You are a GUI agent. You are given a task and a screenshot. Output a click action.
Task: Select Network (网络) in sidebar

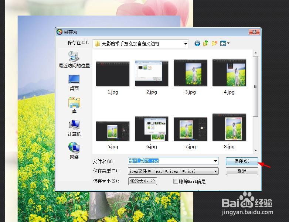(74, 151)
